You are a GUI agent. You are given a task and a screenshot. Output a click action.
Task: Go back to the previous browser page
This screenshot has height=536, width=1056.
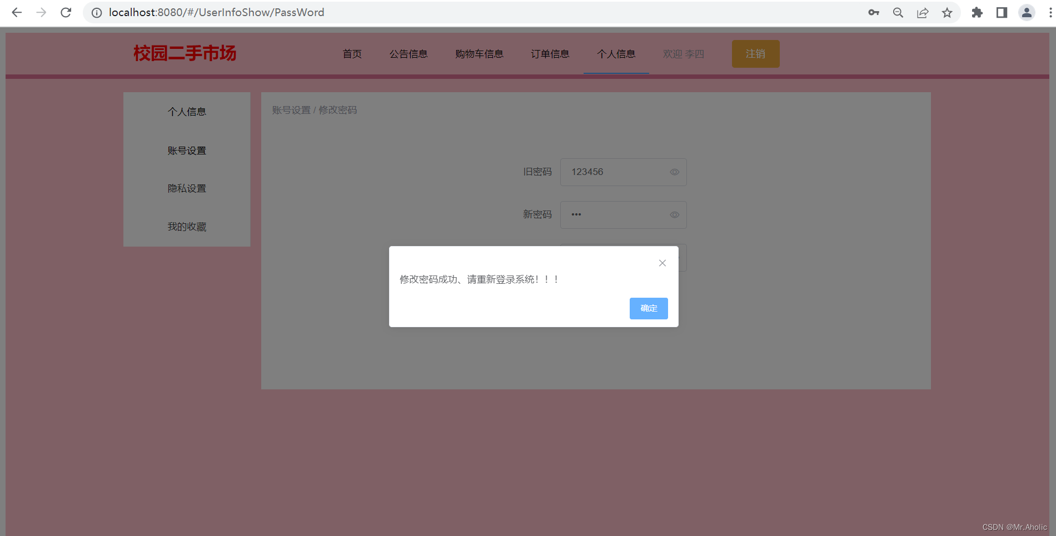pyautogui.click(x=17, y=12)
